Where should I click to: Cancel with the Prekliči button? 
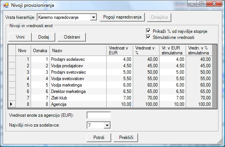[x=126, y=138]
